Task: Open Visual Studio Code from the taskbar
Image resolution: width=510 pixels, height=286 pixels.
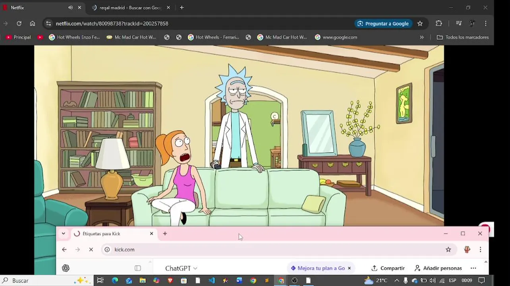Action: [x=212, y=280]
